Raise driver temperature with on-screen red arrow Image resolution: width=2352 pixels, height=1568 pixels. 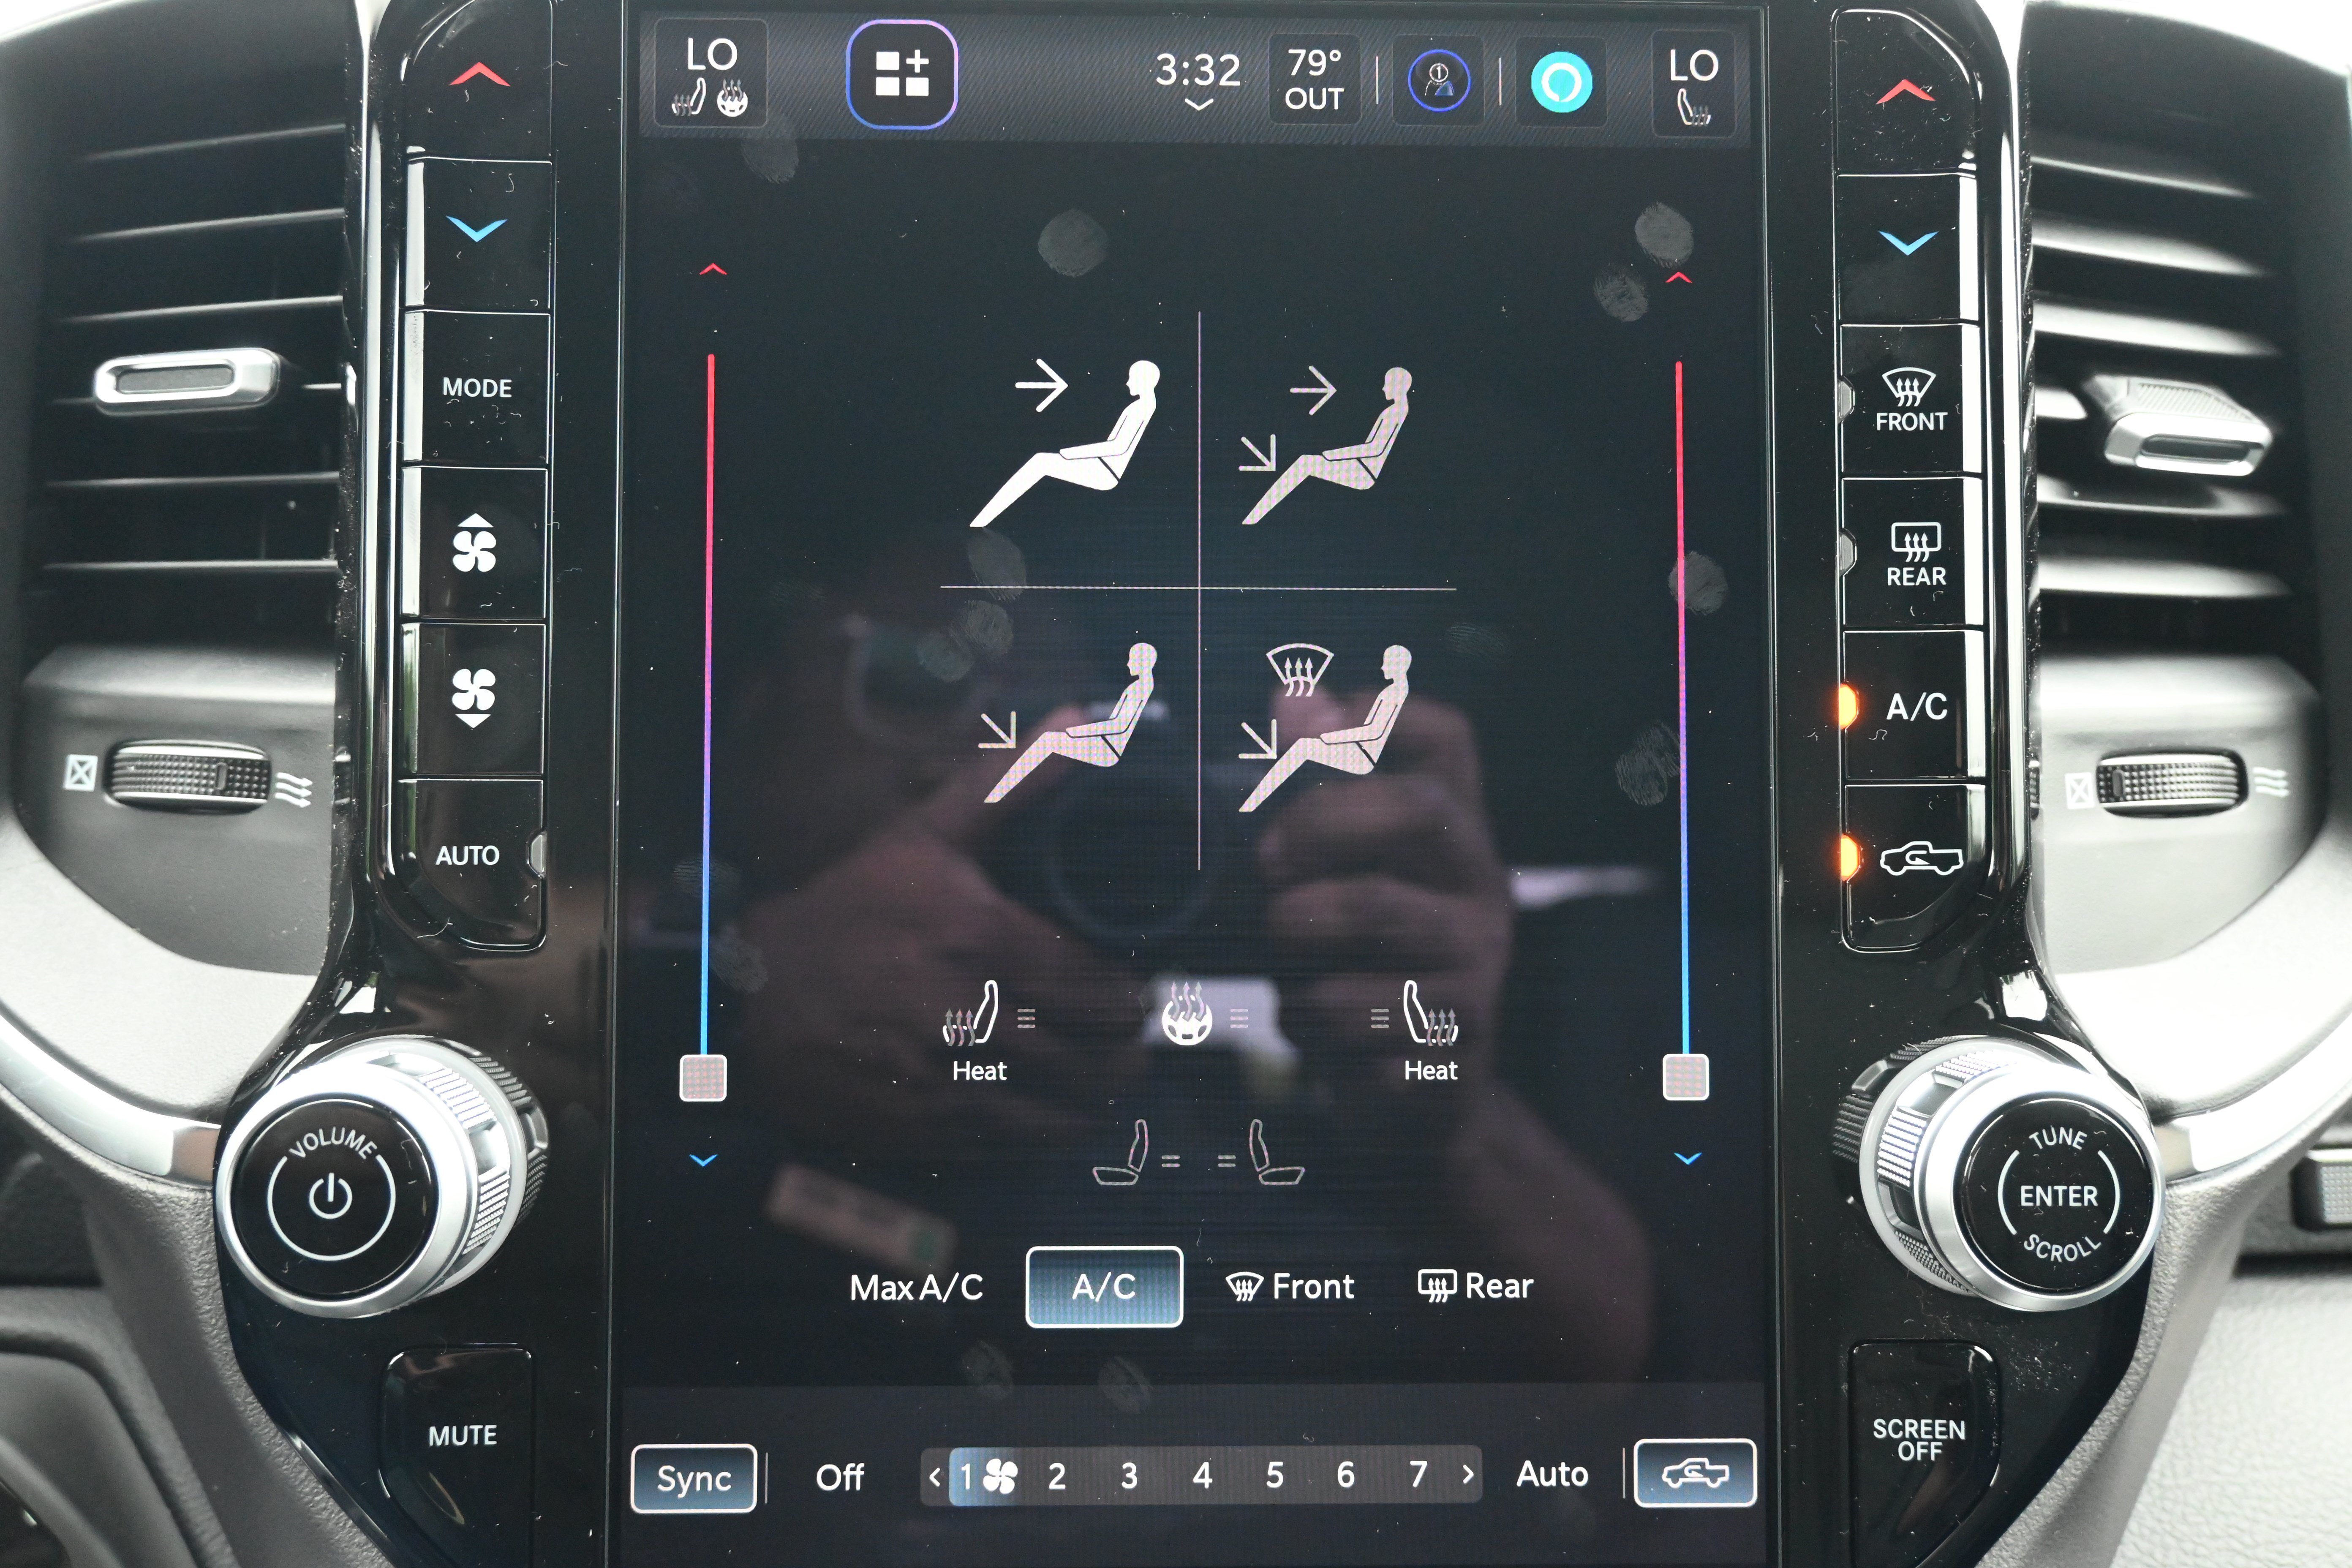click(713, 269)
